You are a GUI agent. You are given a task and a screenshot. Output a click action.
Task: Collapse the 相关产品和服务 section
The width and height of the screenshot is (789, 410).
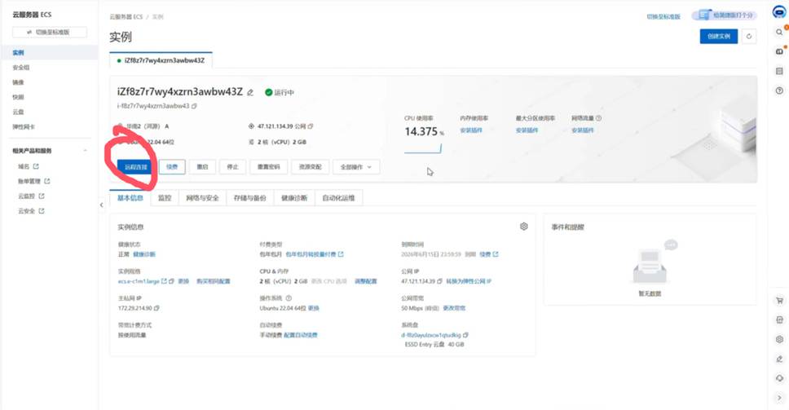tap(86, 151)
